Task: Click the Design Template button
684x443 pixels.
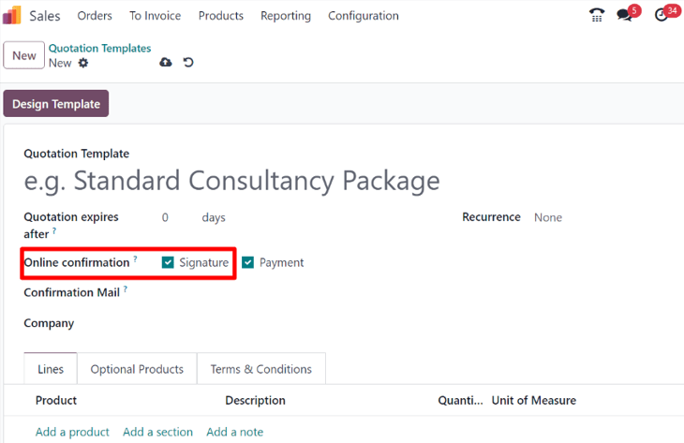Action: (x=56, y=104)
